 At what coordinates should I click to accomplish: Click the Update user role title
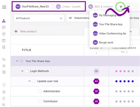coord(48,81)
